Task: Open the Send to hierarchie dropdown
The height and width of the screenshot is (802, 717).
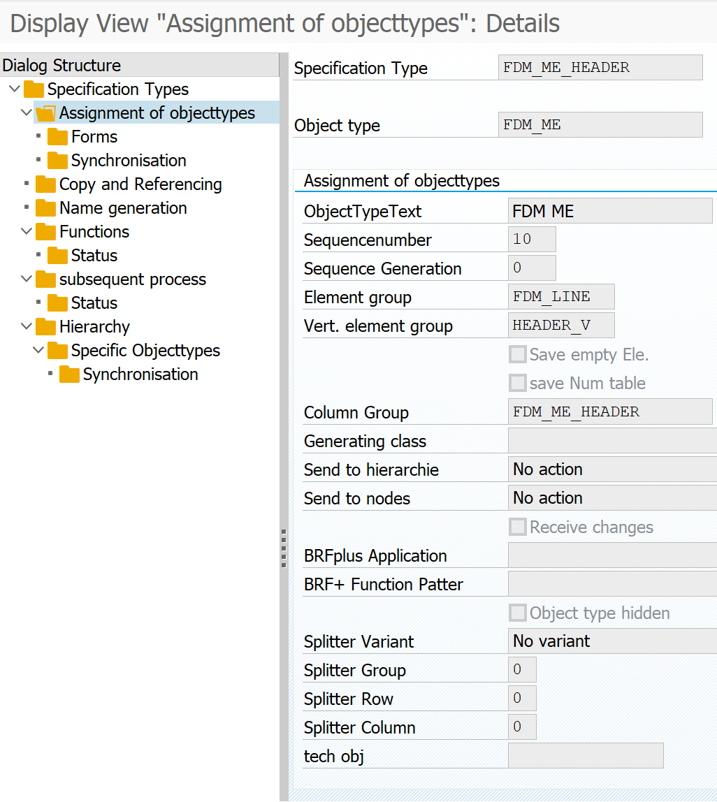Action: [x=611, y=469]
